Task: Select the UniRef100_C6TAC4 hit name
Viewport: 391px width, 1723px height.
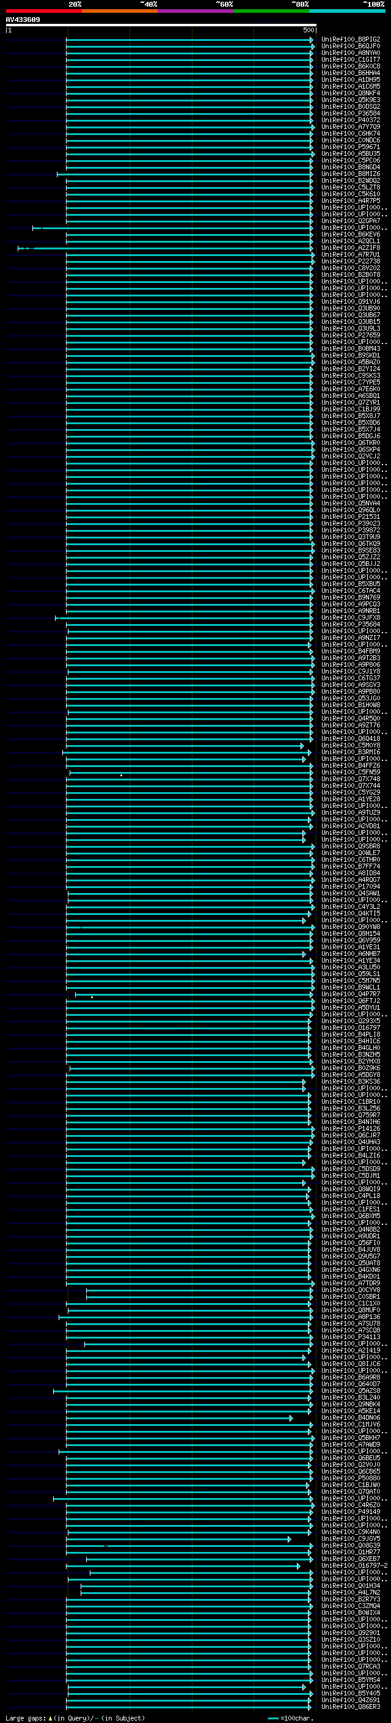Action: pos(351,590)
